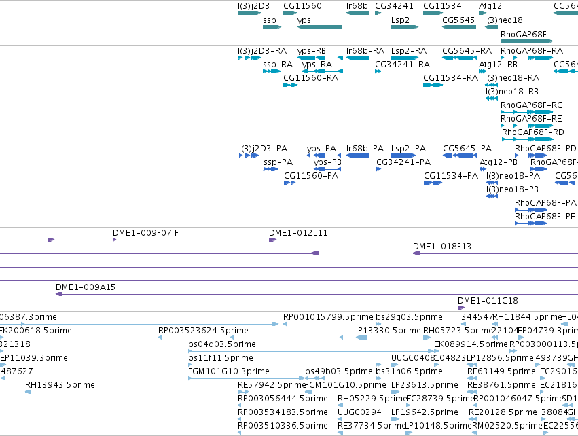Select the RhoGAP68F-PE protein
578x436 pixels.
click(x=531, y=223)
